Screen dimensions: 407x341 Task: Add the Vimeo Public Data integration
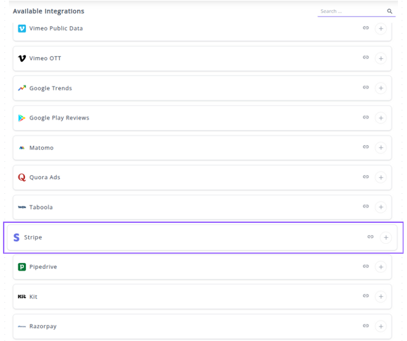point(381,29)
